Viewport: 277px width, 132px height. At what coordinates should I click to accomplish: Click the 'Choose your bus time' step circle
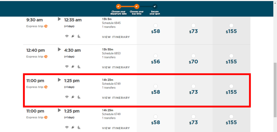point(137,6)
